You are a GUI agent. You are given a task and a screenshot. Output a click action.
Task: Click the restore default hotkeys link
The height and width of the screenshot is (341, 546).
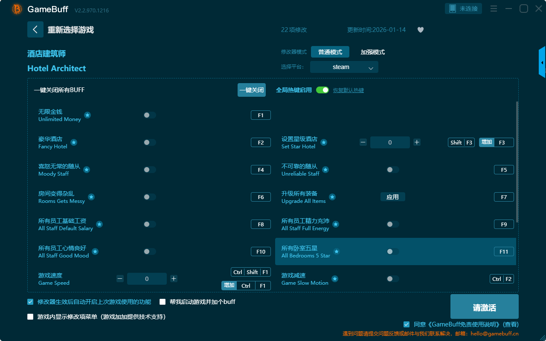point(348,90)
